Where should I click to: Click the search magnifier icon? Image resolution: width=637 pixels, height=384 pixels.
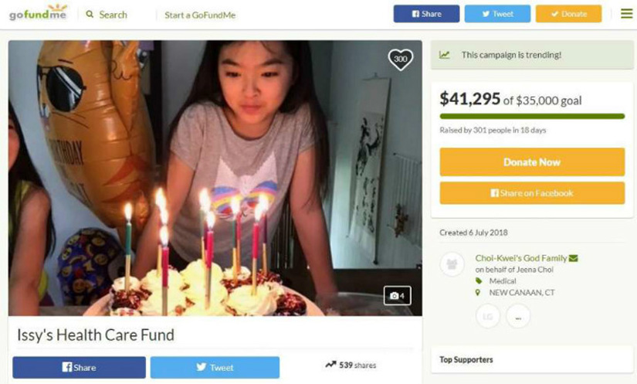click(x=90, y=14)
